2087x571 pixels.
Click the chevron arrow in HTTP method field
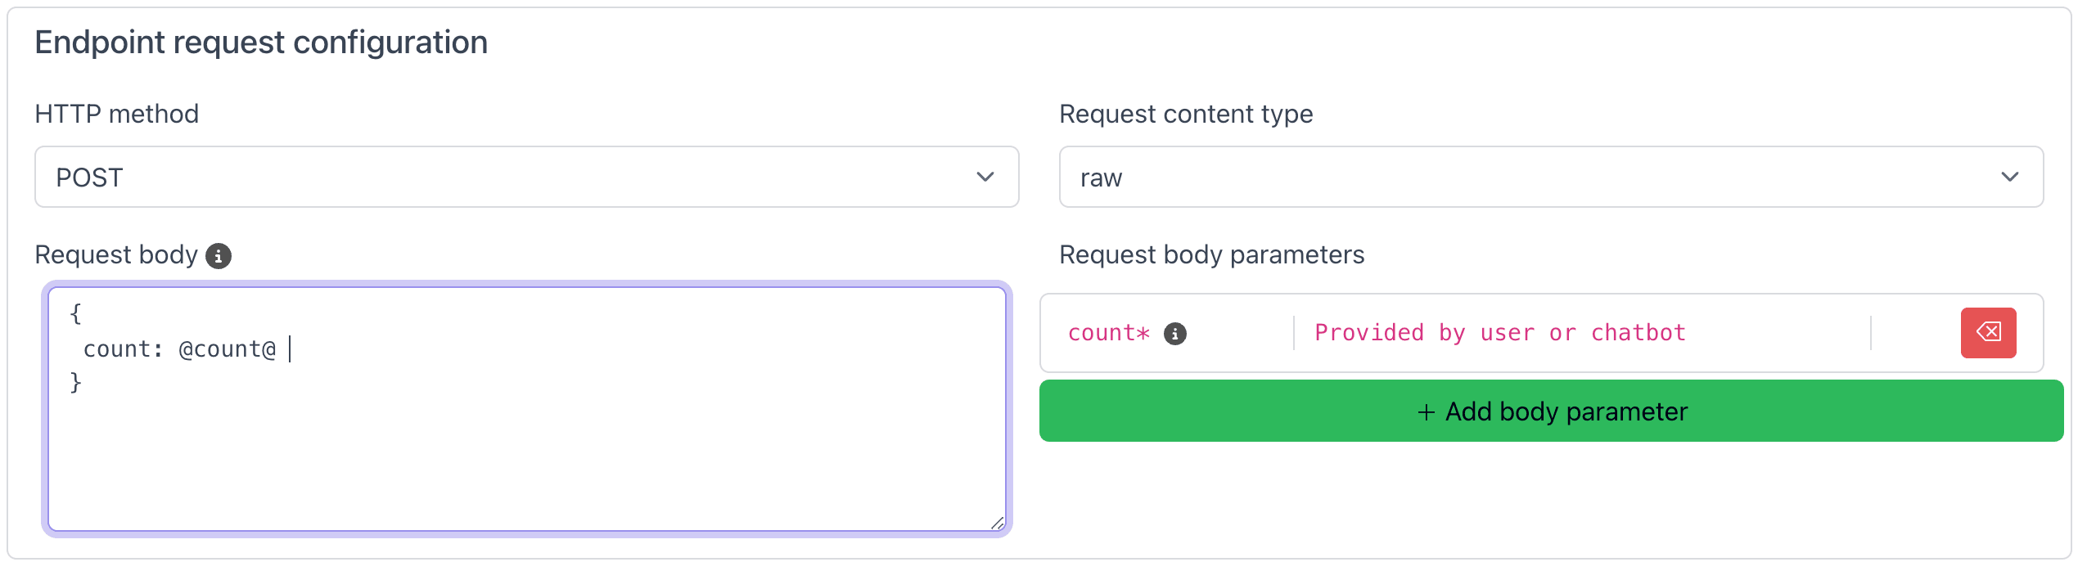click(985, 177)
